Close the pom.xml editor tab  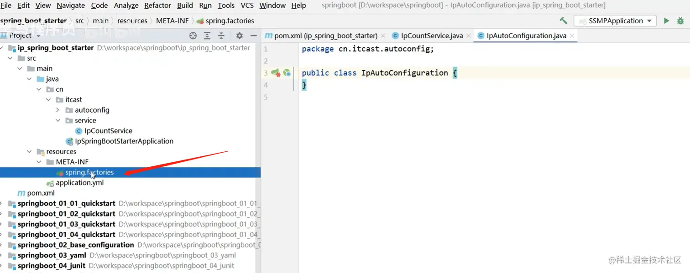(382, 36)
